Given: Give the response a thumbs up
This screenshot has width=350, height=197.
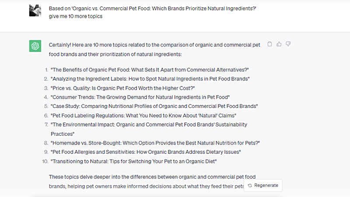Looking at the screenshot, I should tap(279, 44).
